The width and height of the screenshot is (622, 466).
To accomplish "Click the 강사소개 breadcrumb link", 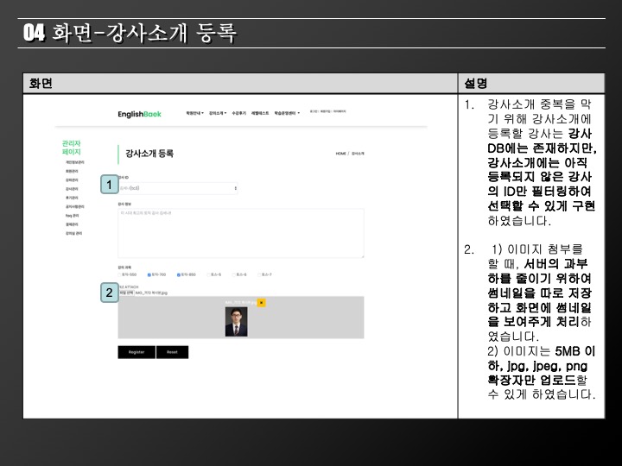I will pyautogui.click(x=358, y=154).
